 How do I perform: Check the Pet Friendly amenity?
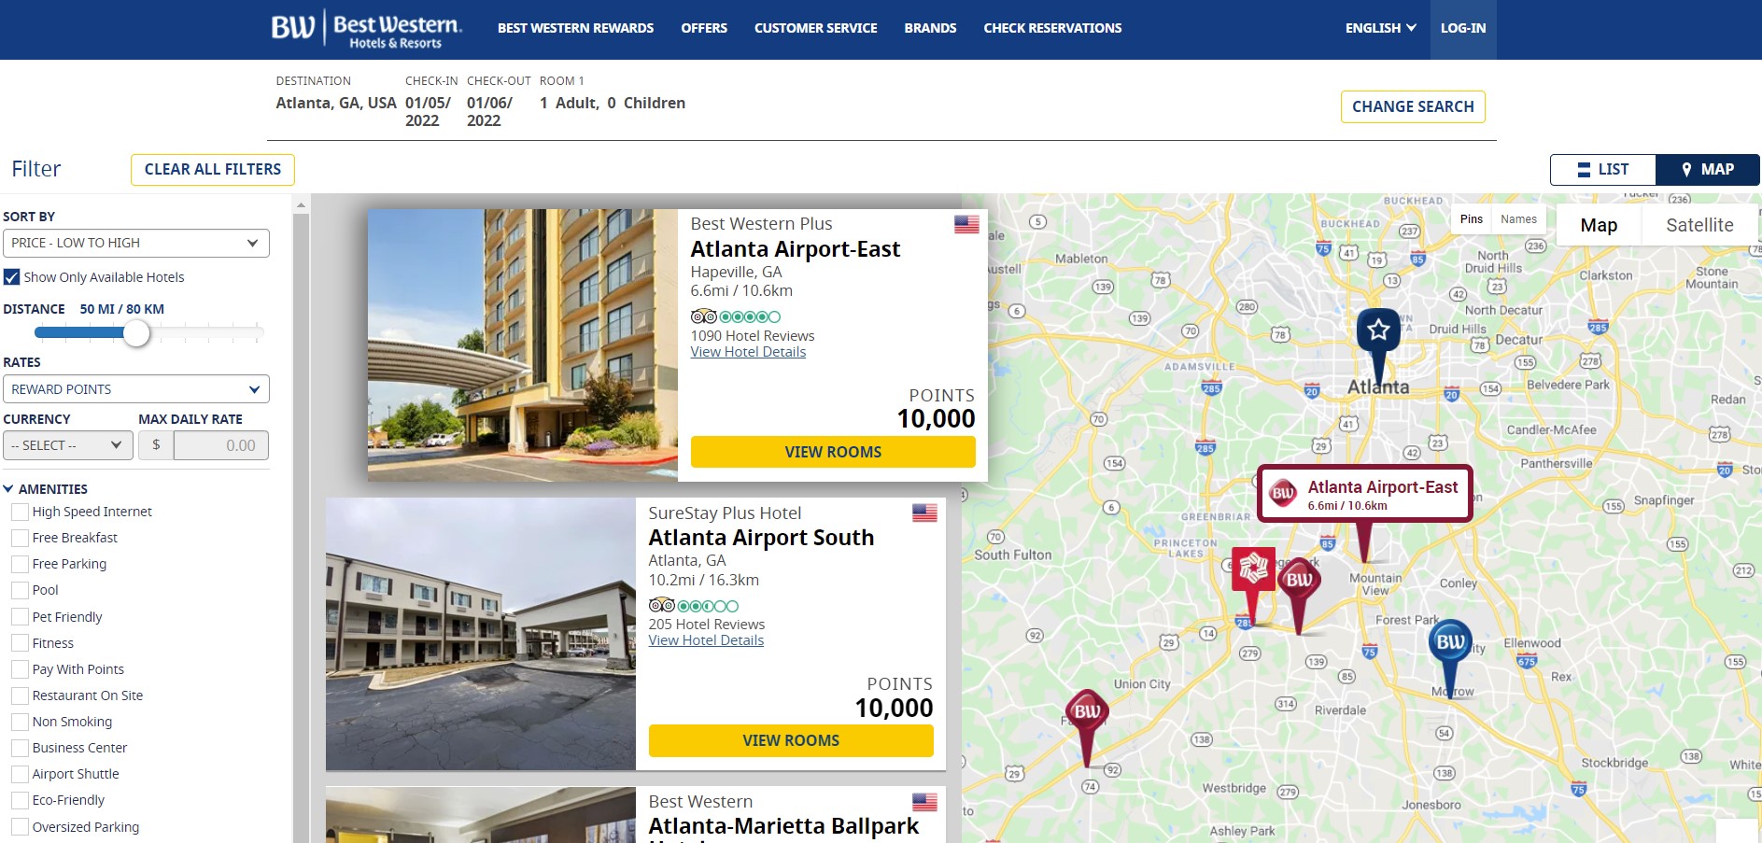[x=18, y=616]
